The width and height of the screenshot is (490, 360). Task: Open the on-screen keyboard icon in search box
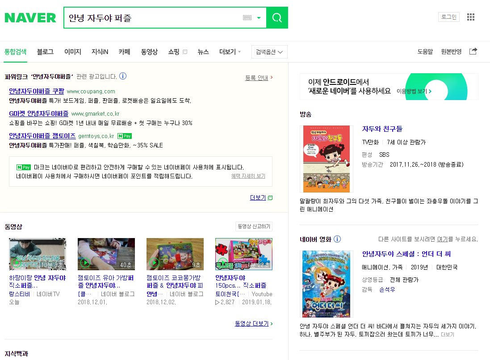247,18
